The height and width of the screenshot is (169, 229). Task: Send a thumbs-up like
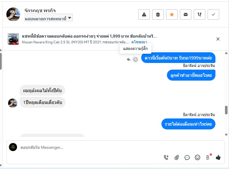(218, 157)
